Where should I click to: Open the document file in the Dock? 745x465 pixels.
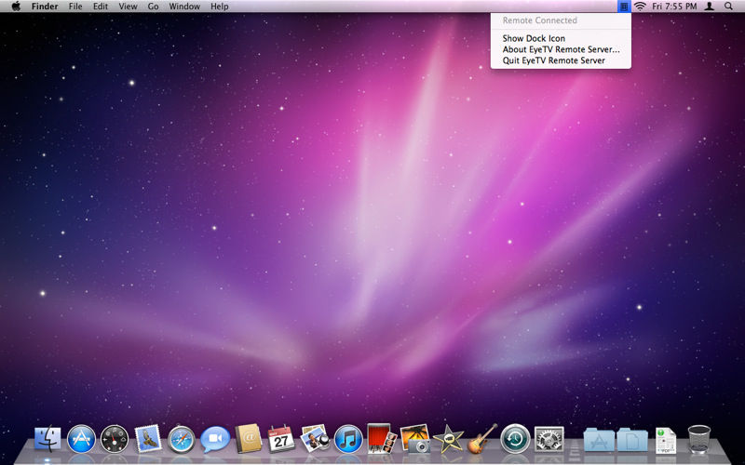pos(666,440)
